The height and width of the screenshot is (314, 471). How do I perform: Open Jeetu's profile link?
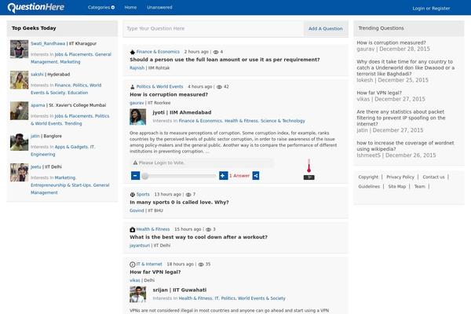pyautogui.click(x=36, y=166)
